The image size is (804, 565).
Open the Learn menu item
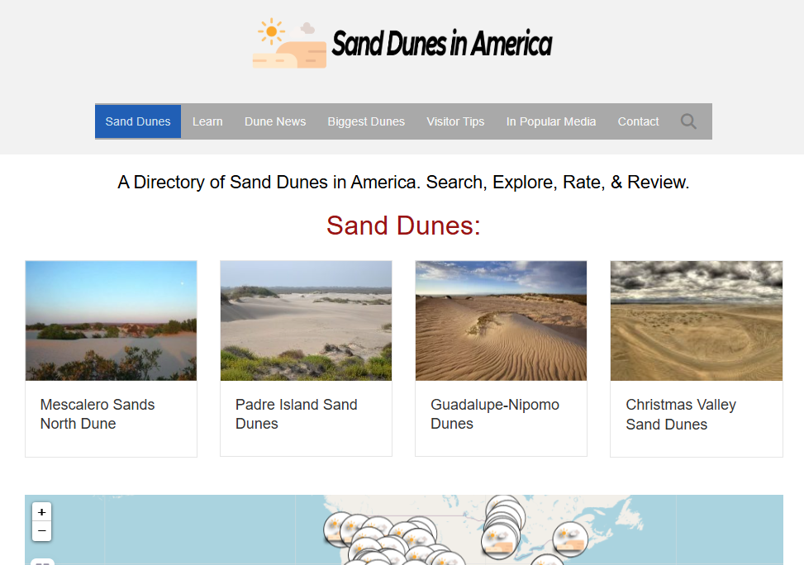(207, 121)
